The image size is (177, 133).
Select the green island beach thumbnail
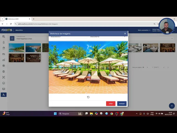point(17,48)
